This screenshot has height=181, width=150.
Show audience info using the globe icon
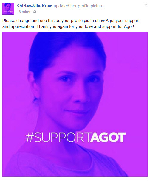tap(35, 12)
